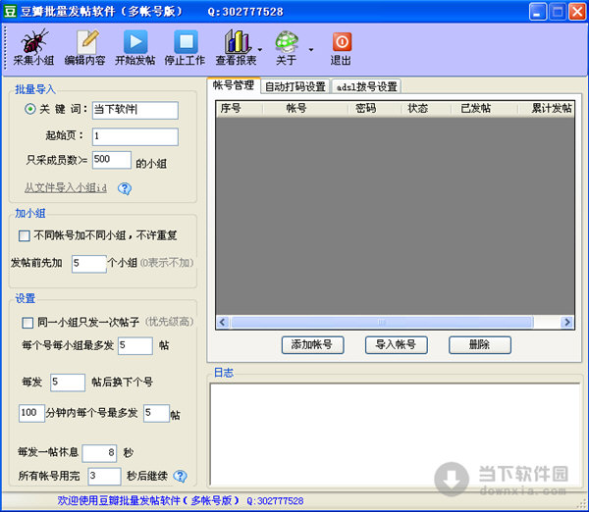The image size is (589, 512).
Task: Click the 序号 column header
Action: (x=240, y=109)
